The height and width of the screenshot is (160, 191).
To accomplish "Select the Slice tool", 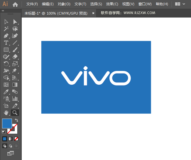I will coord(15,106).
